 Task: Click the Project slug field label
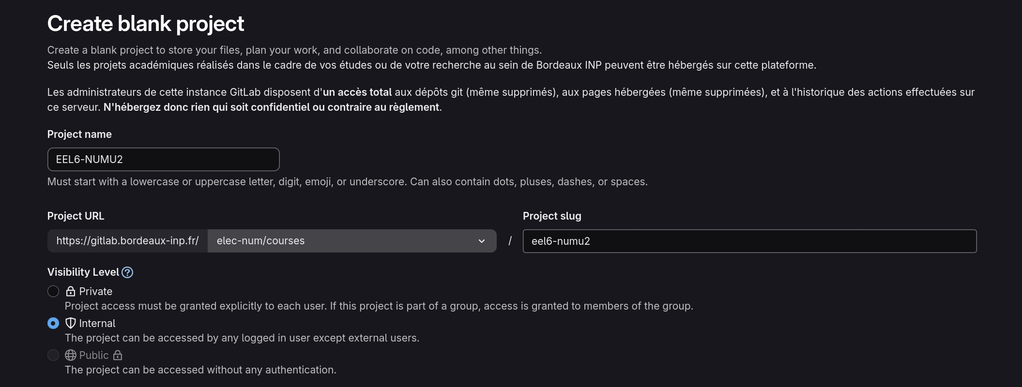click(552, 216)
